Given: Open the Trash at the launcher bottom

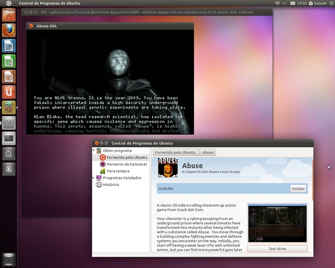Looking at the screenshot, I should pyautogui.click(x=8, y=259).
